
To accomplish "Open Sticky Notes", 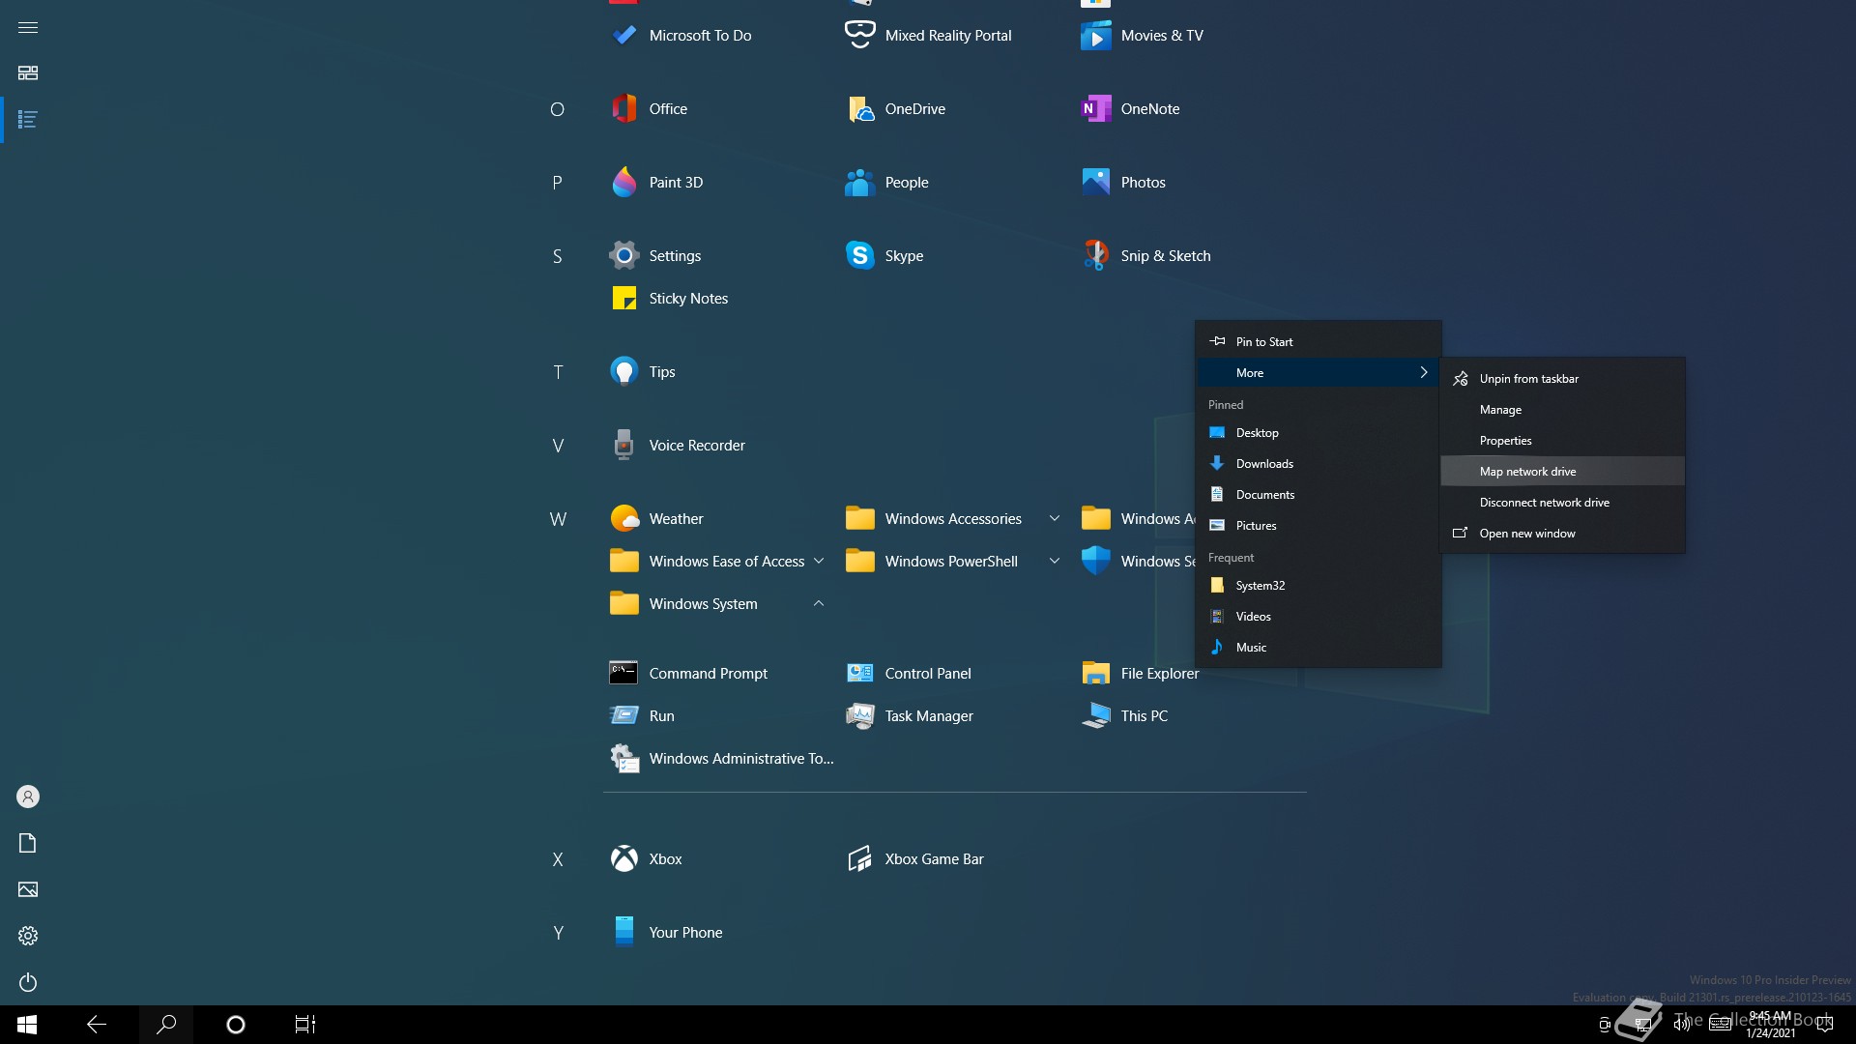I will click(670, 299).
